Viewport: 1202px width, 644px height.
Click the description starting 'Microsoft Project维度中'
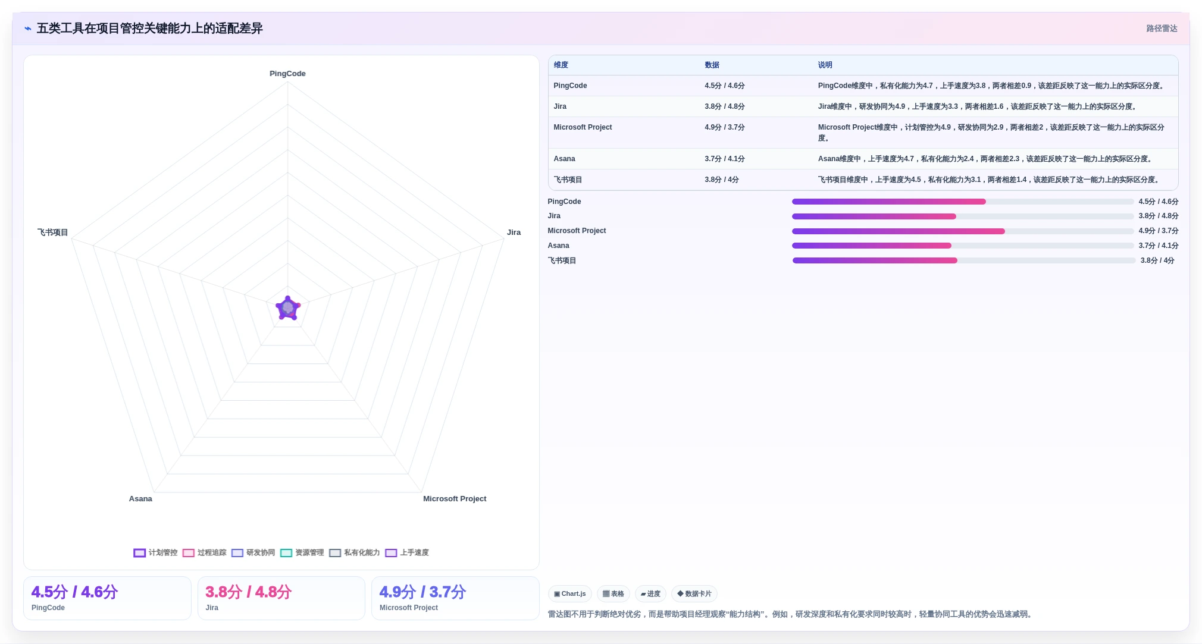click(991, 133)
